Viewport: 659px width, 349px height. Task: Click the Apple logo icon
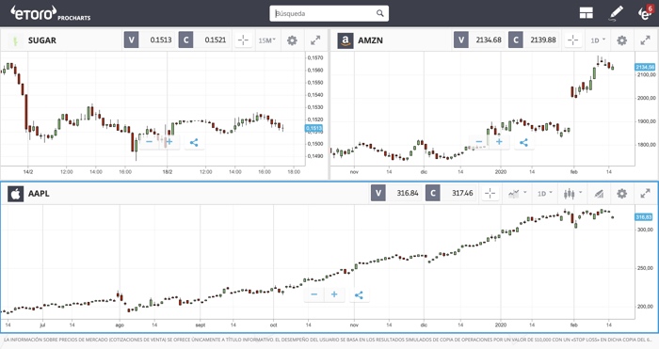pyautogui.click(x=16, y=194)
